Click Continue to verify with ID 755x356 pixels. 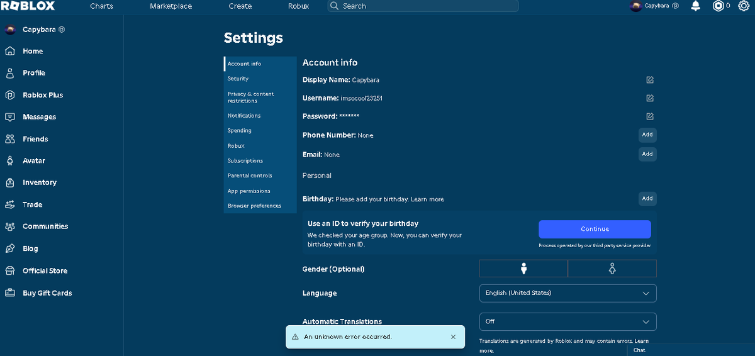(595, 229)
